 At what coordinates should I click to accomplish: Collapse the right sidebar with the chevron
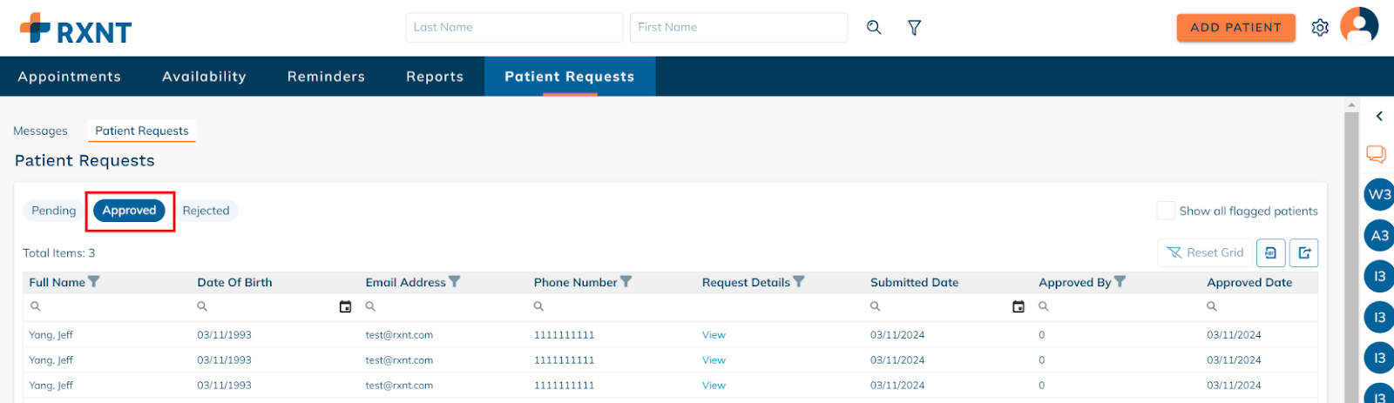pos(1379,116)
